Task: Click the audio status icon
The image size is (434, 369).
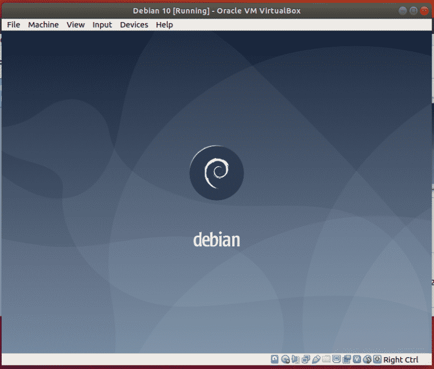Action: 296,359
